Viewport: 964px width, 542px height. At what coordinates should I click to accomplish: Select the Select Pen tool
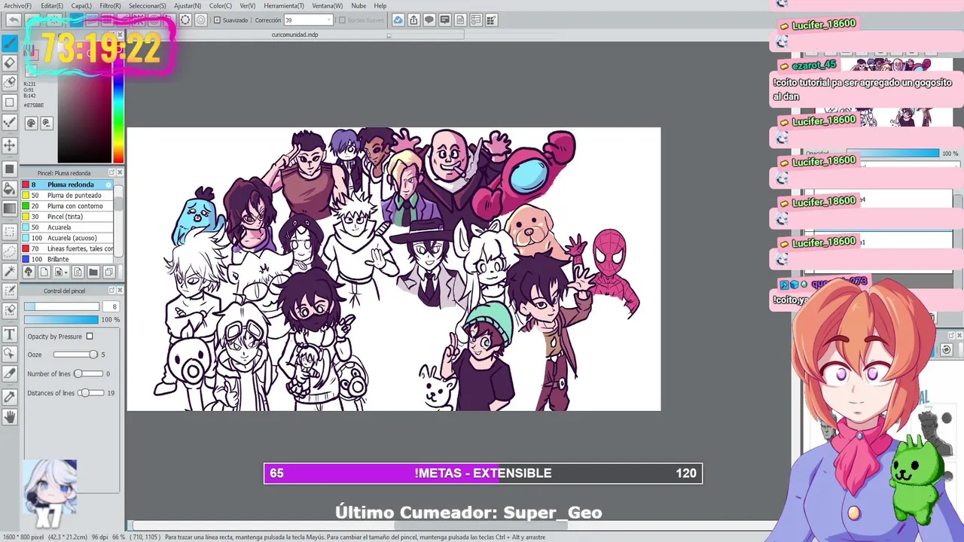pyautogui.click(x=10, y=291)
